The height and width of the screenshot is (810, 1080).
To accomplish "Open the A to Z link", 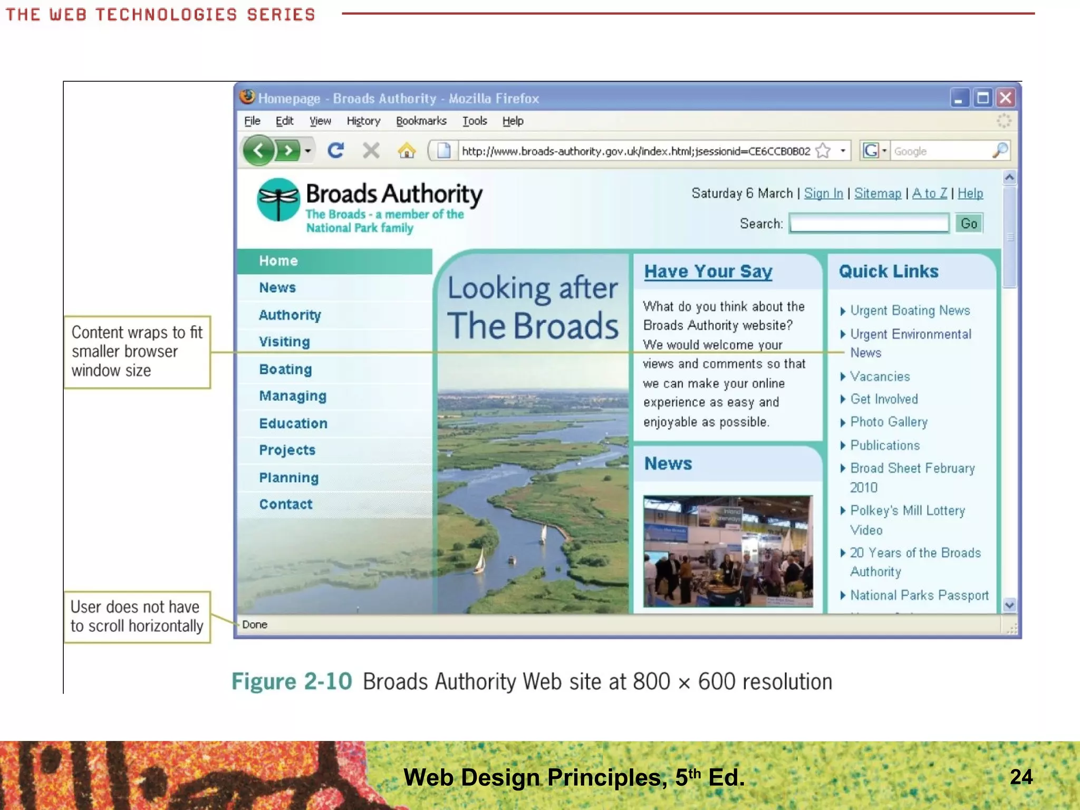I will pos(929,194).
